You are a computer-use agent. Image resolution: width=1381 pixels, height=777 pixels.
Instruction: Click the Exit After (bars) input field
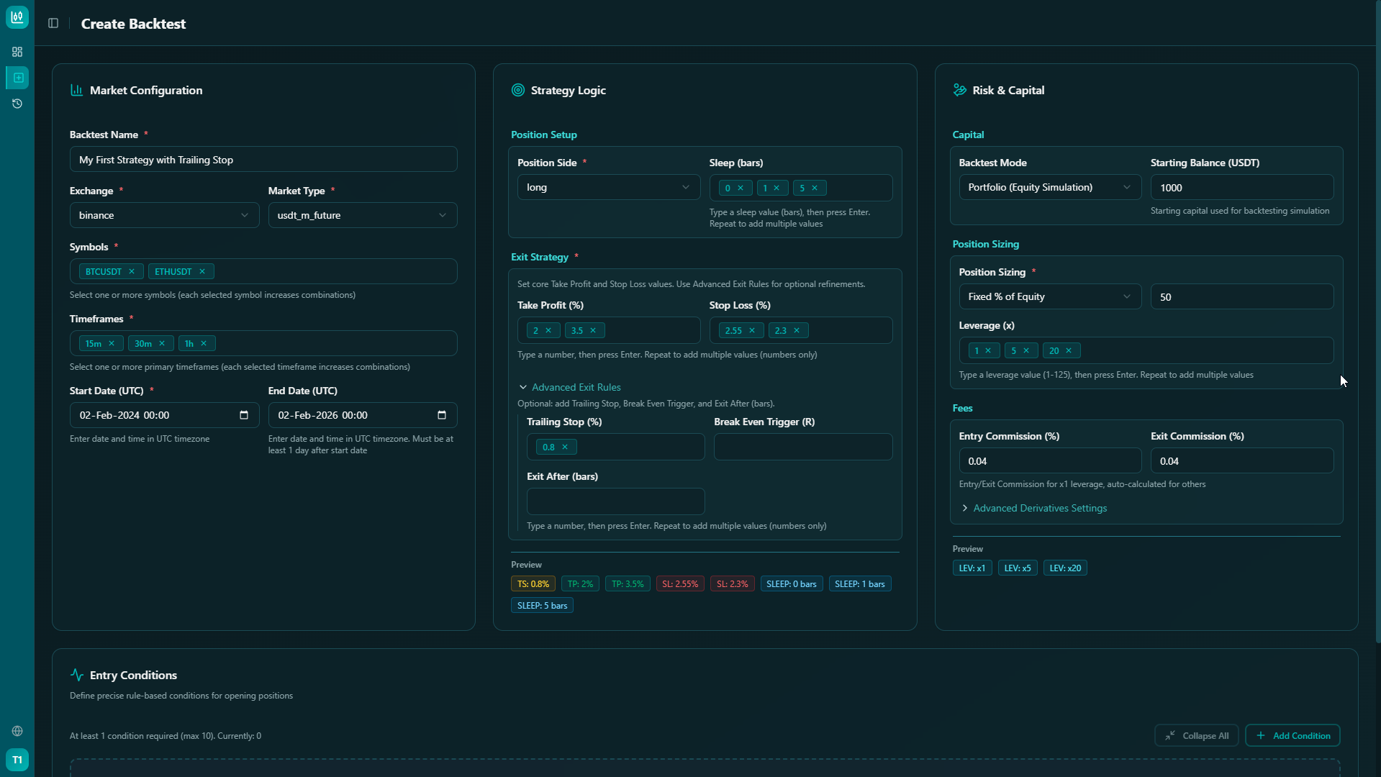(x=615, y=501)
